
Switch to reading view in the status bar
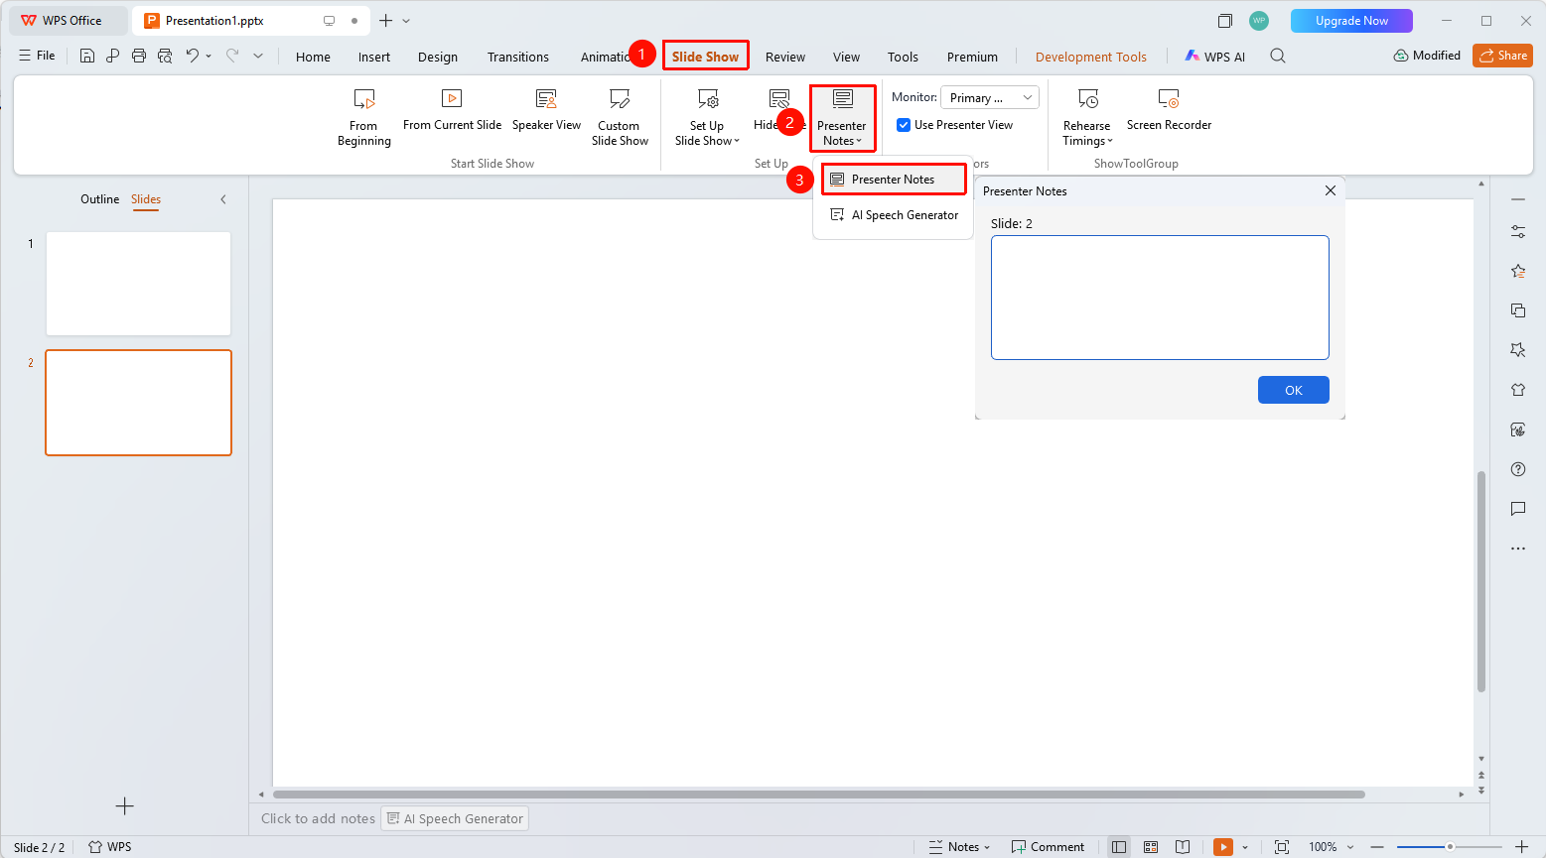tap(1183, 847)
